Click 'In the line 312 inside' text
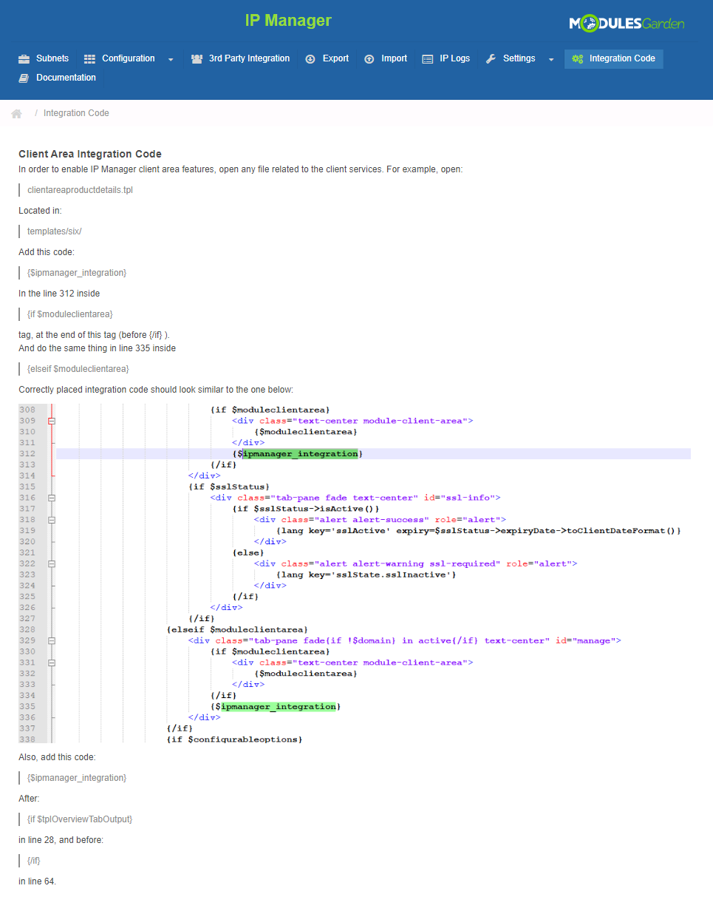The image size is (713, 914). pos(59,294)
